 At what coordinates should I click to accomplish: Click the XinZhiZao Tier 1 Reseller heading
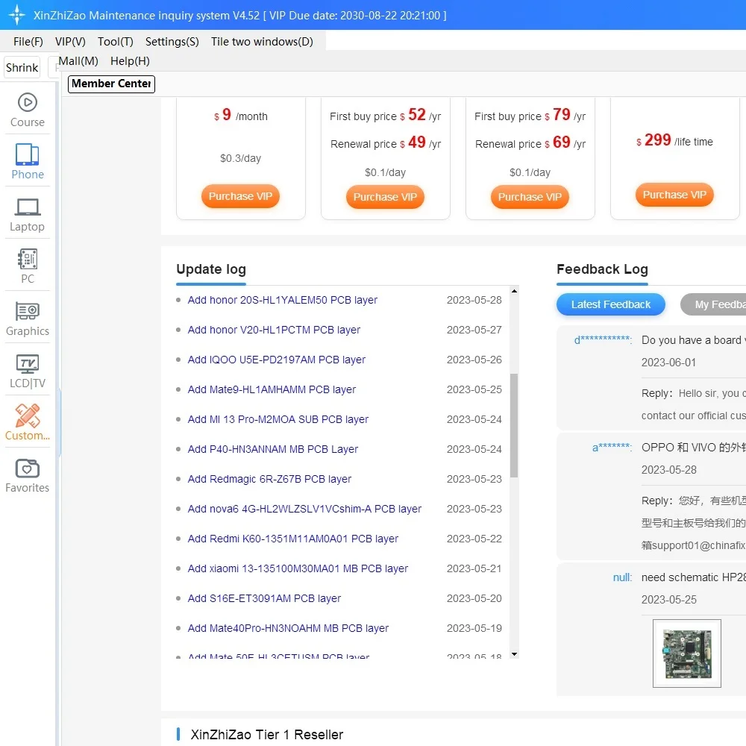tap(267, 735)
